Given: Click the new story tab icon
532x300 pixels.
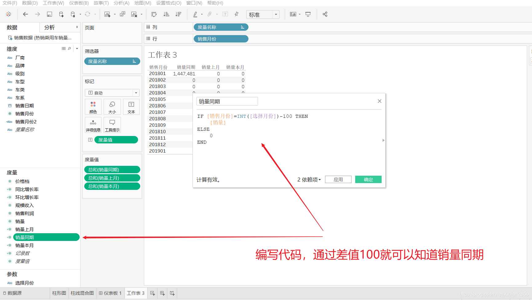Looking at the screenshot, I should [x=172, y=293].
